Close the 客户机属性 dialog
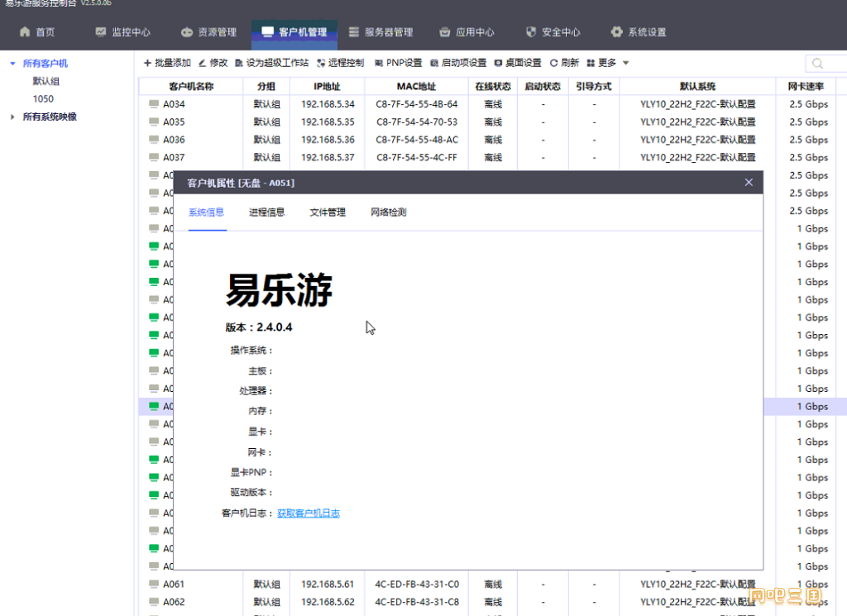The width and height of the screenshot is (847, 616). tap(749, 183)
